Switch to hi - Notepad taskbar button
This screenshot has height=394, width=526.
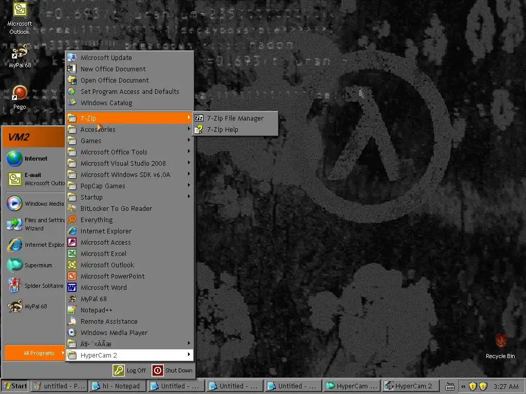pos(118,386)
